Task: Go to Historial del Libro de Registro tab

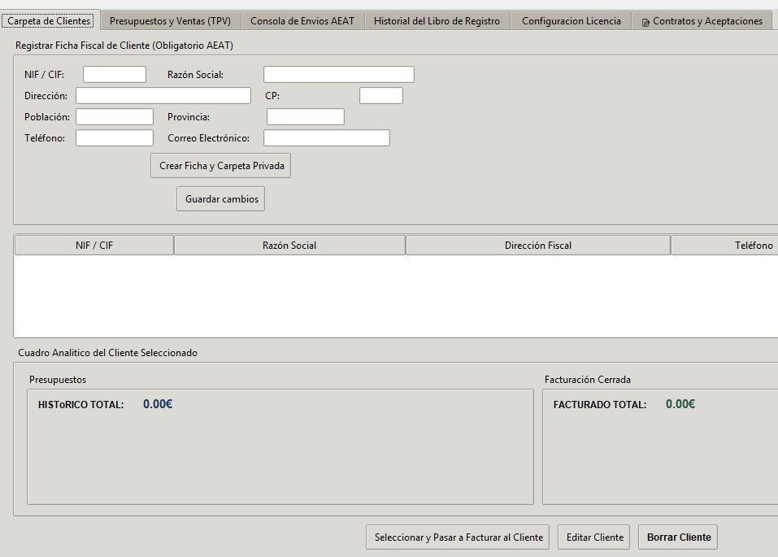Action: pyautogui.click(x=437, y=21)
